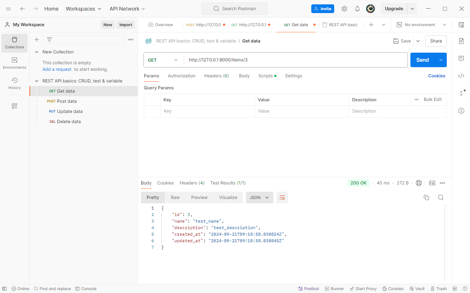
Task: Switch response view to Preview
Action: coord(199,198)
